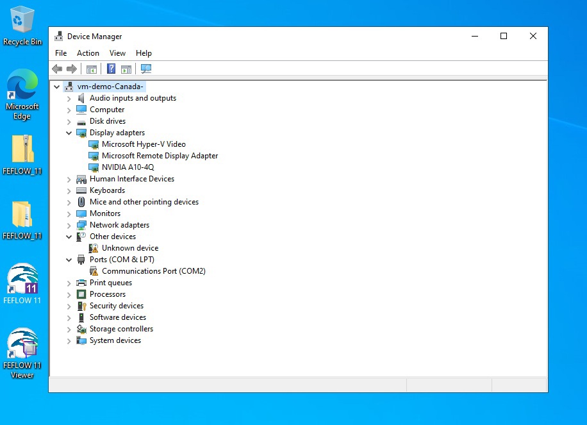Select the purple FEFLOW 11 desktop shortcut

22,284
